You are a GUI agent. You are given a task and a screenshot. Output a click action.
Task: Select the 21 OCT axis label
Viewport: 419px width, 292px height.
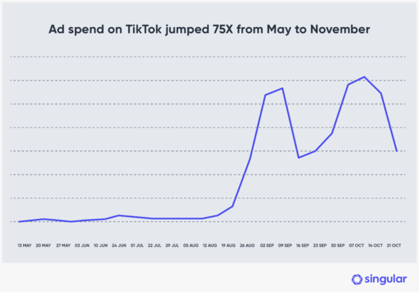pos(394,245)
